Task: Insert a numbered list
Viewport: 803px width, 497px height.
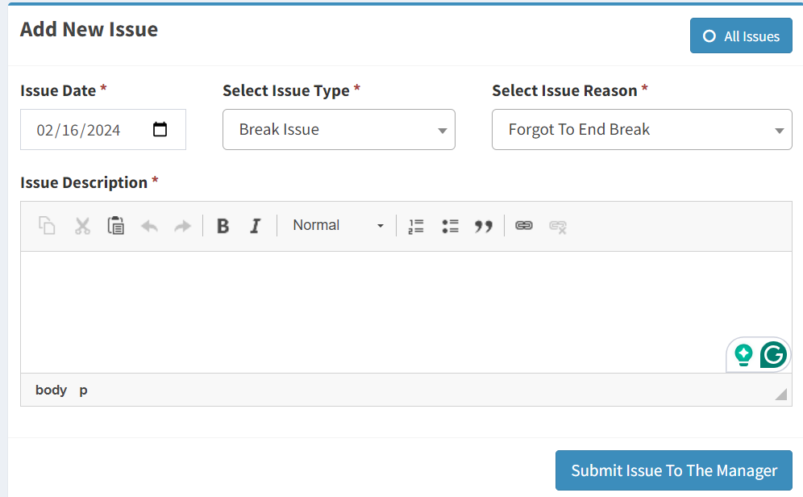Action: 416,226
